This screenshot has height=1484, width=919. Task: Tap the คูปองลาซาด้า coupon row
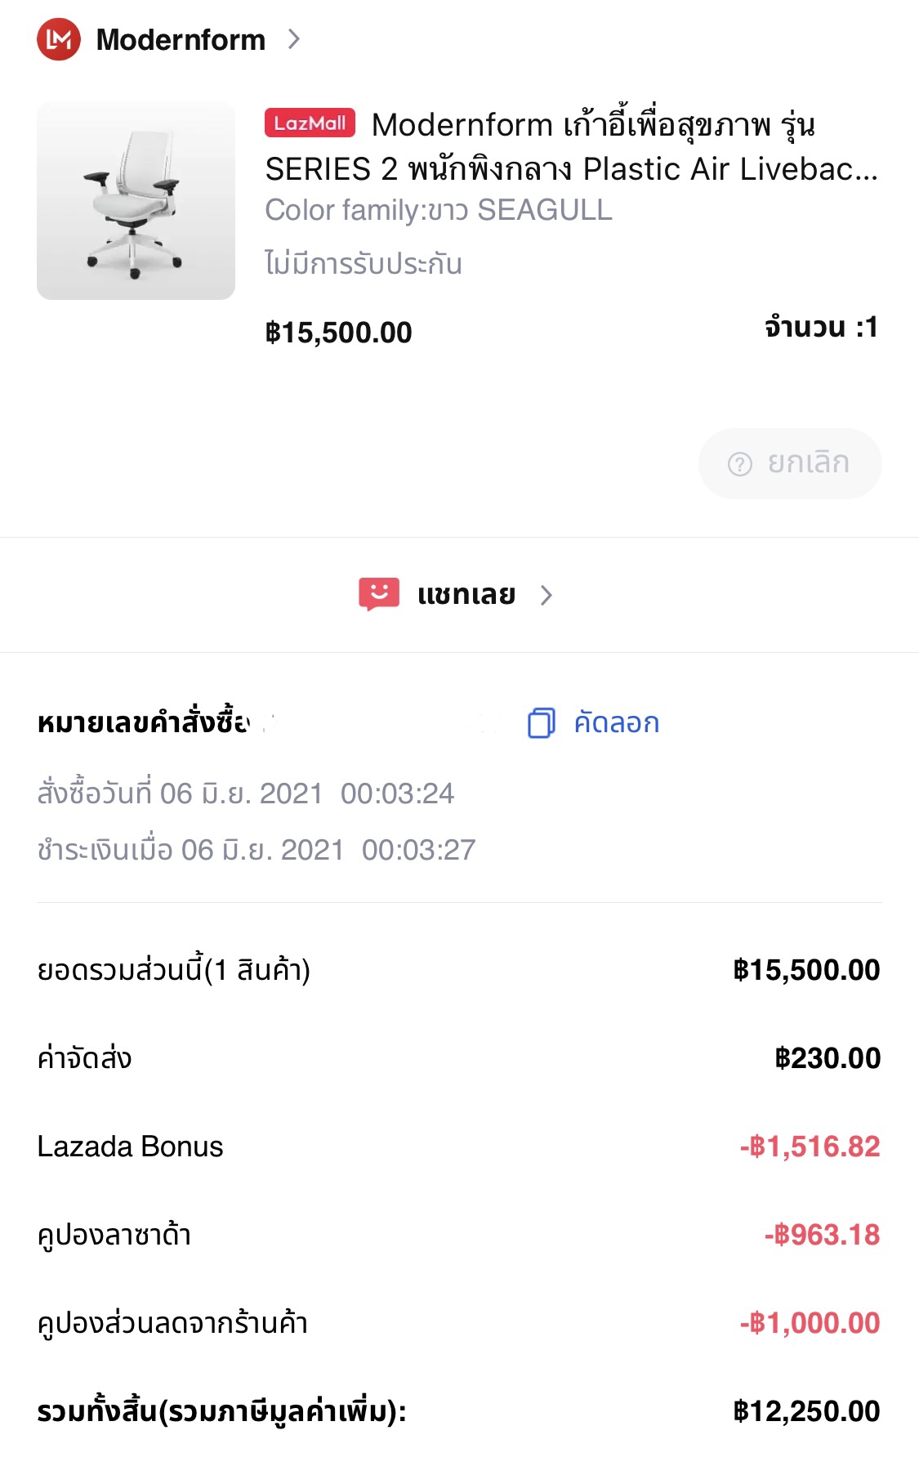[x=458, y=1235]
